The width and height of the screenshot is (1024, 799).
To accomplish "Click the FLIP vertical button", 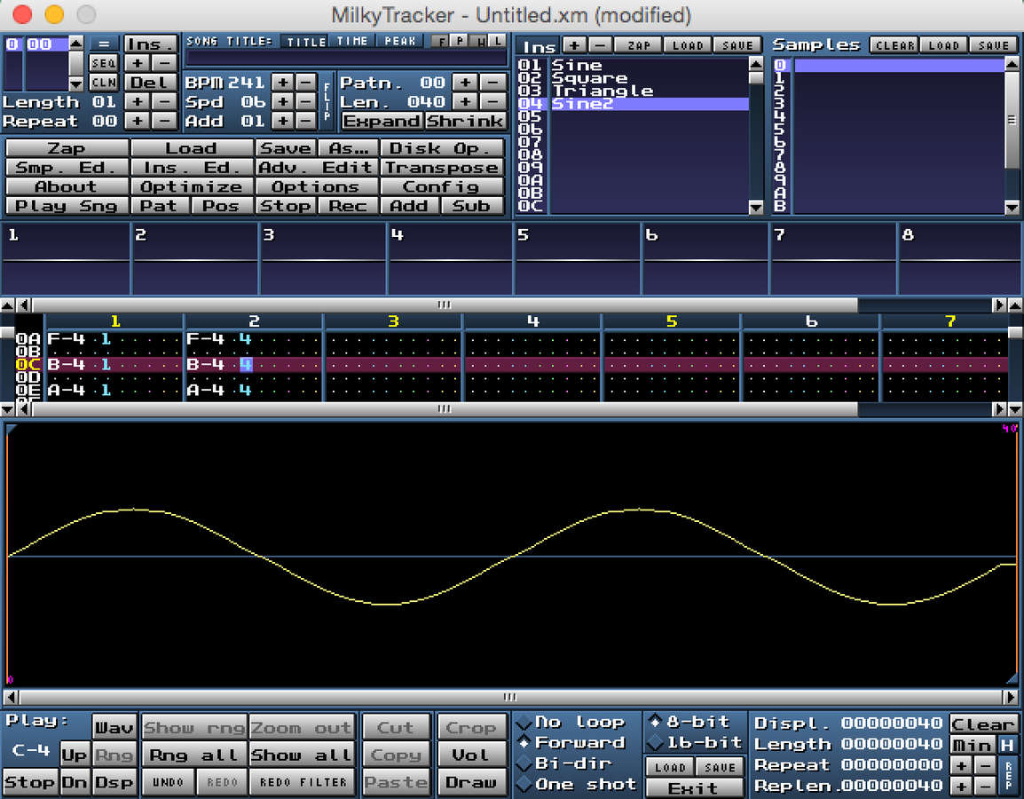I will (327, 101).
